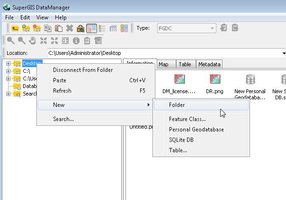Click the full extent icon
This screenshot has width=286, height=200.
tap(65, 41)
